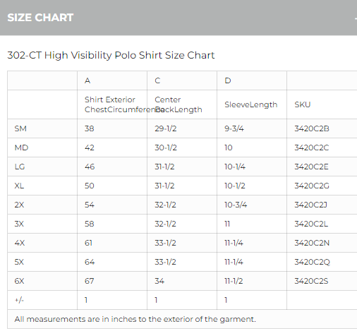Click the MD size row label

click(21, 148)
